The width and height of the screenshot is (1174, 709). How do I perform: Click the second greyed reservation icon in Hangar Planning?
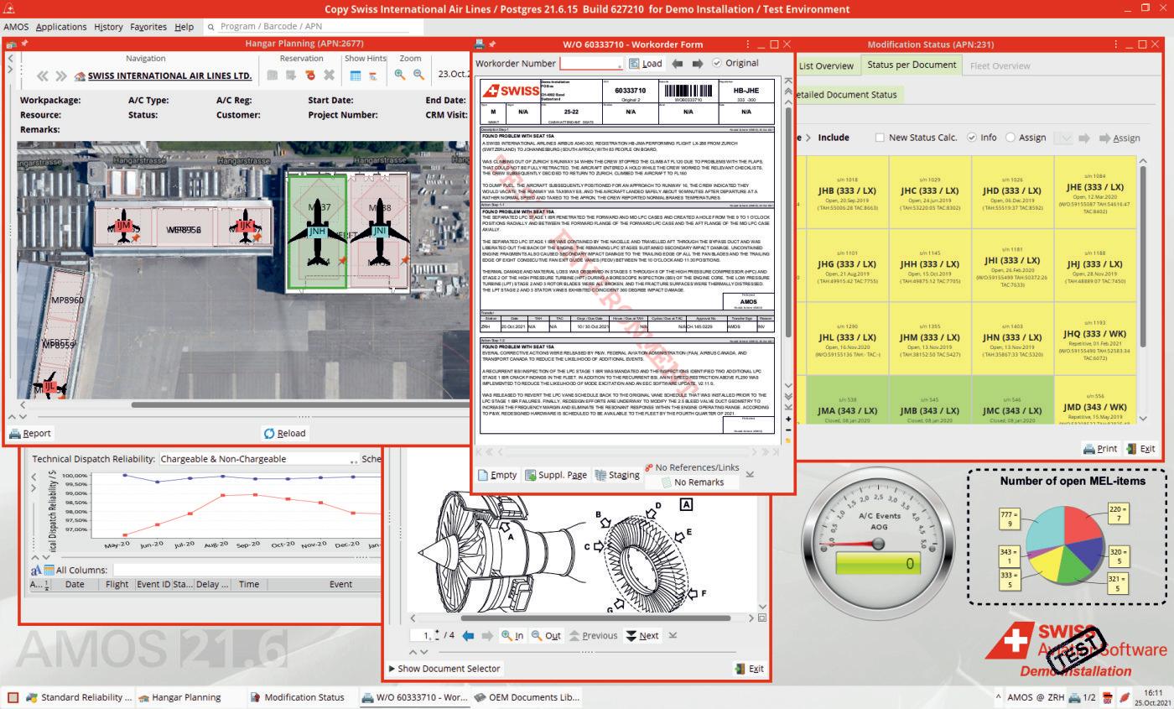click(291, 75)
